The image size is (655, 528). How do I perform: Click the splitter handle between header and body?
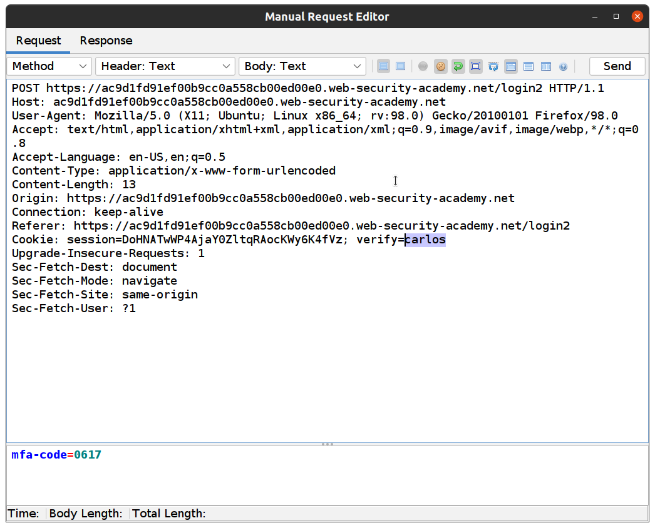[327, 444]
